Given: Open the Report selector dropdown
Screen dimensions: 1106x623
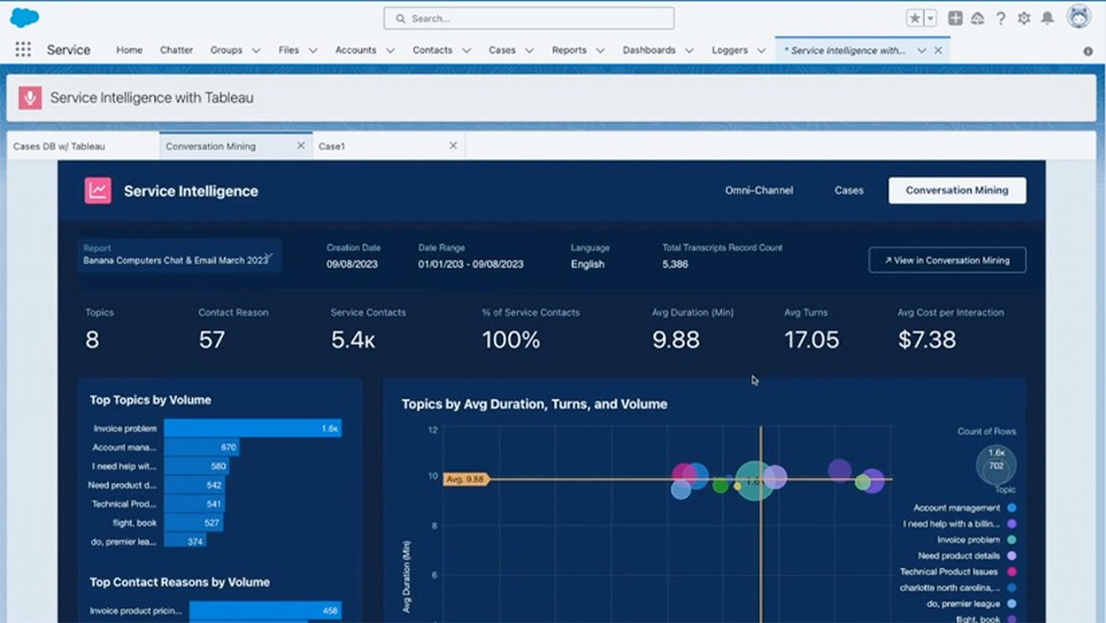Looking at the screenshot, I should coord(179,255).
